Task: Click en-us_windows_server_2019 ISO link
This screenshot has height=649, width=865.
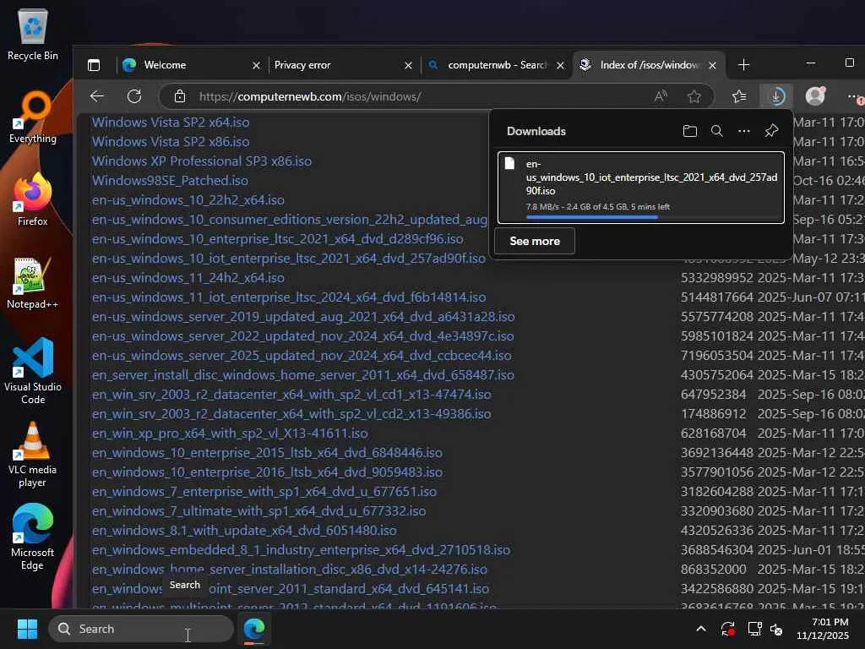Action: click(x=303, y=317)
